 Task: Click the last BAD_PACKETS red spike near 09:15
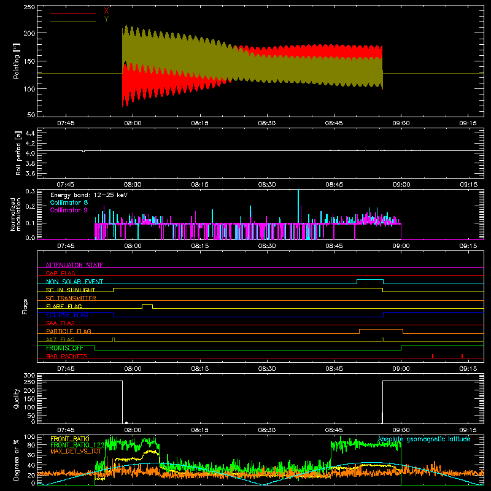pyautogui.click(x=462, y=356)
